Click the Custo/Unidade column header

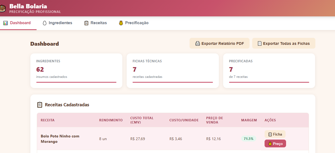[184, 120]
